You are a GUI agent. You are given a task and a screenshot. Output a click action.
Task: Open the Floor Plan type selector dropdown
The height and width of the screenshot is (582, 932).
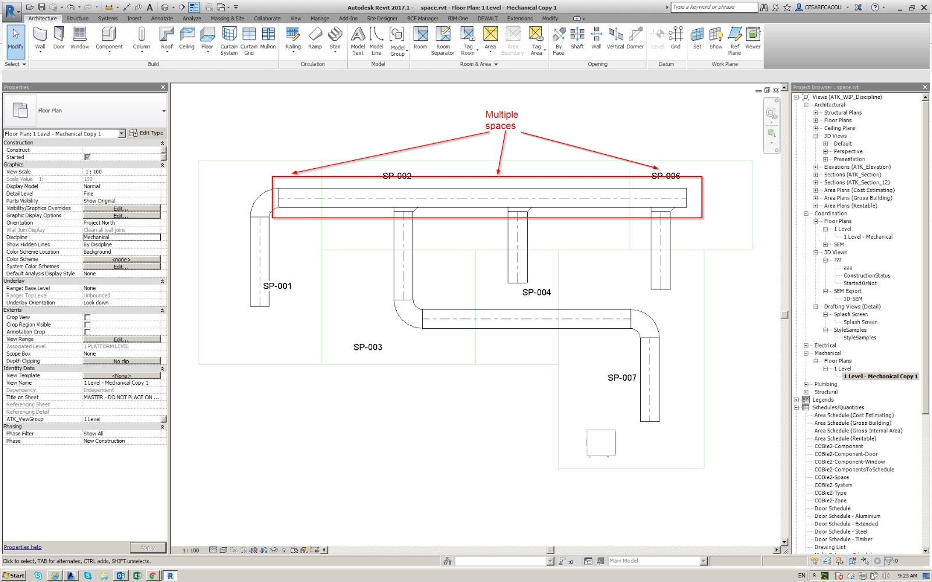point(122,133)
